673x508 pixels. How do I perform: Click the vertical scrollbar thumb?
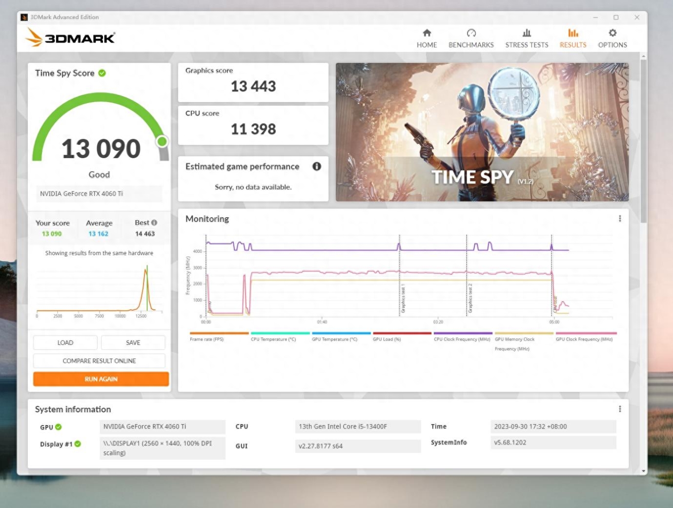point(643,142)
